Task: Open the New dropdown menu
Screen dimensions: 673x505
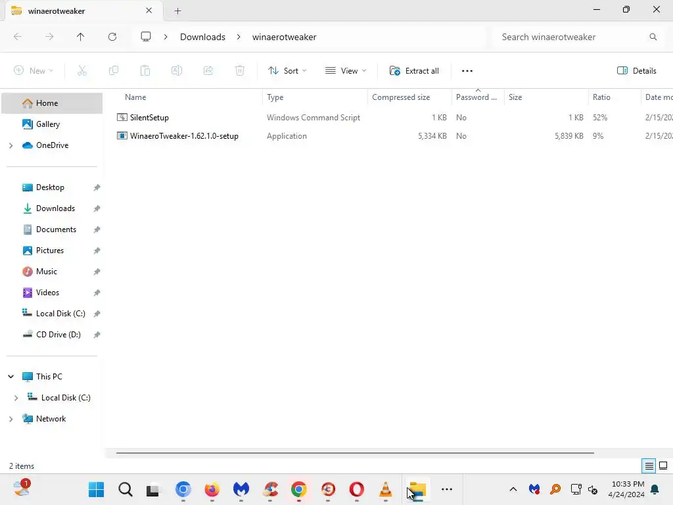Action: tap(34, 71)
